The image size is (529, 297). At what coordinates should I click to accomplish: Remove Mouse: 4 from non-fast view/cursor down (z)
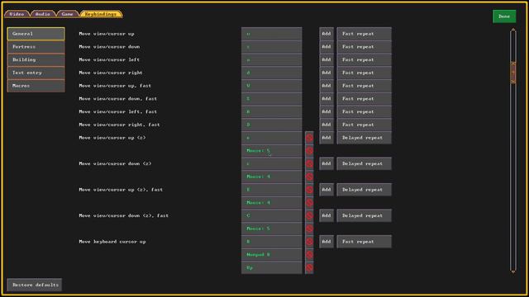(309, 177)
